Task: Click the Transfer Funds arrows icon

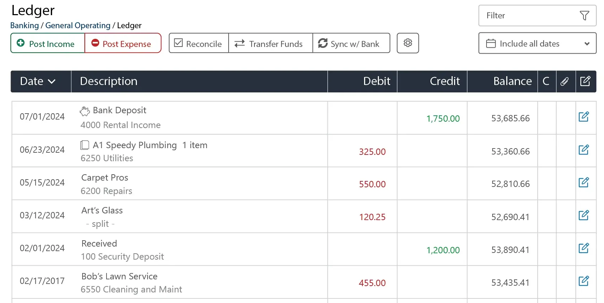Action: coord(239,43)
